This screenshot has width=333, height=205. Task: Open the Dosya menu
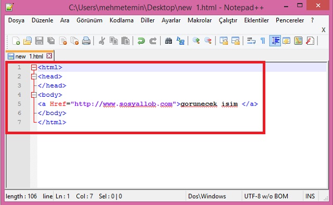(16, 20)
